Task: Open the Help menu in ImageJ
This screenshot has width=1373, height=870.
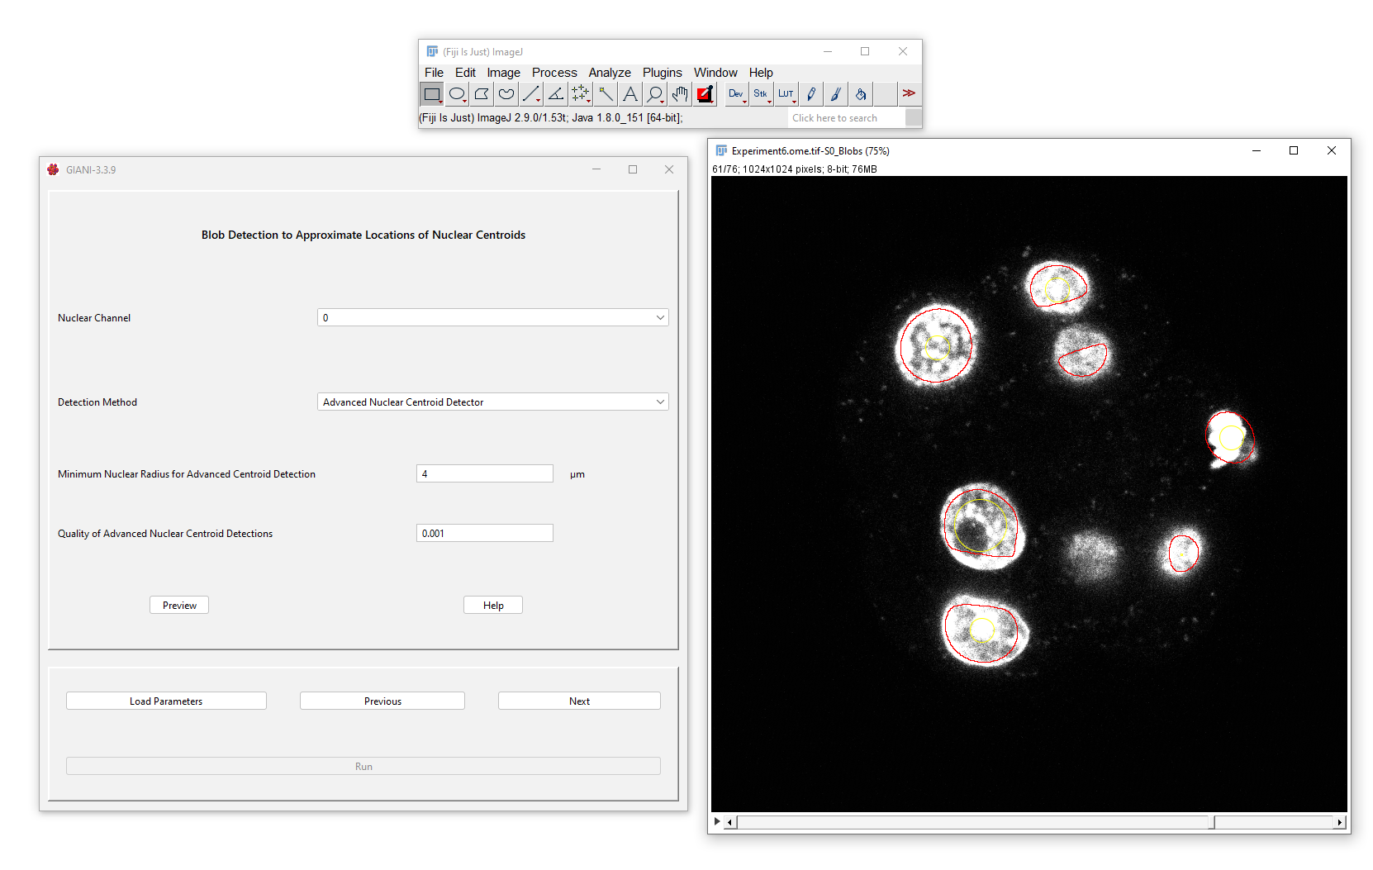Action: click(761, 73)
